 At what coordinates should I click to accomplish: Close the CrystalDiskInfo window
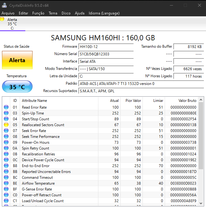click(x=199, y=5)
